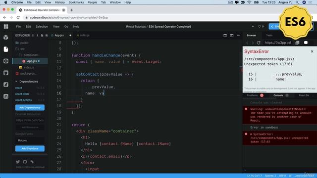Select App.jsx in the file tree
The image size is (317, 178).
tap(30, 61)
